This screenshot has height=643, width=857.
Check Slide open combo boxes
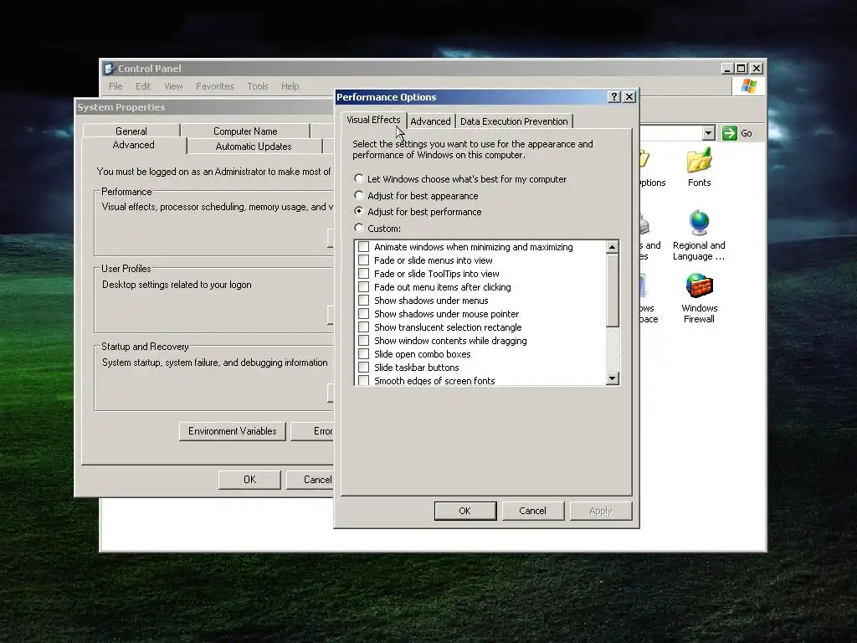point(363,354)
